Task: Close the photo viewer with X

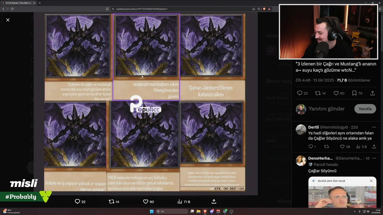Action: 8,20
